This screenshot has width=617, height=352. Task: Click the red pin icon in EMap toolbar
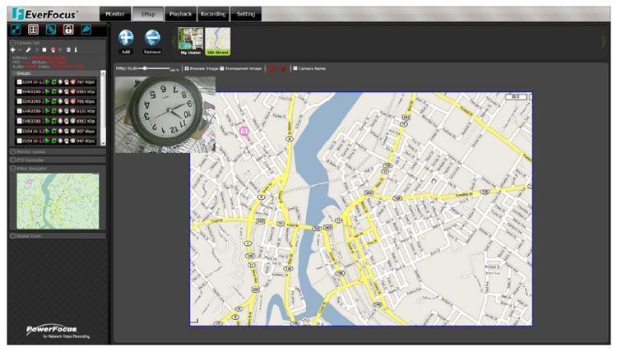point(282,69)
